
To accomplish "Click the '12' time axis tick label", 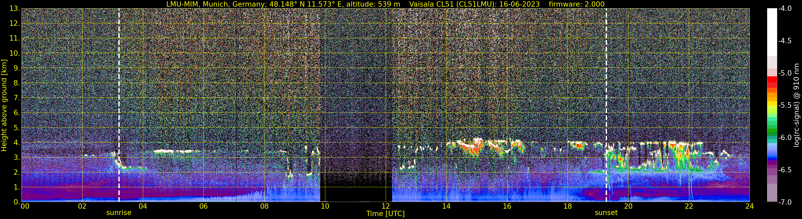I will click(x=385, y=206).
